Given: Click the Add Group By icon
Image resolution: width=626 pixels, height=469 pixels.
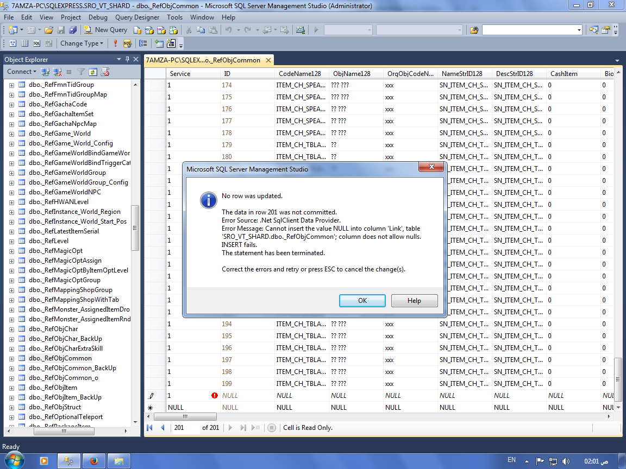Looking at the screenshot, I should click(x=143, y=43).
